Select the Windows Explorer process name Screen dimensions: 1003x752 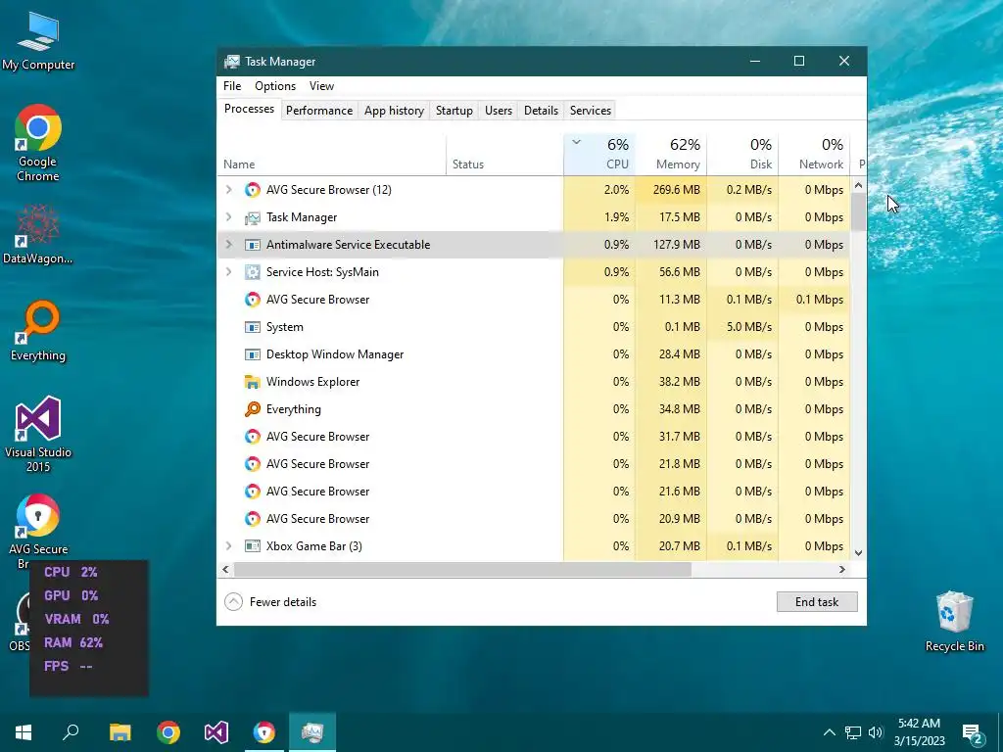[x=312, y=382]
